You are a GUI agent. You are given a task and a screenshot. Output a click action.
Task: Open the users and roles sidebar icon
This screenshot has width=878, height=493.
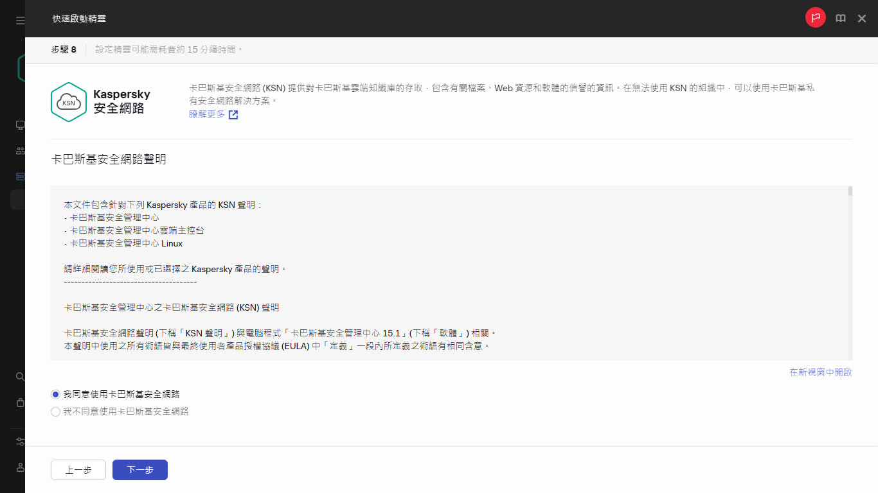pyautogui.click(x=19, y=151)
